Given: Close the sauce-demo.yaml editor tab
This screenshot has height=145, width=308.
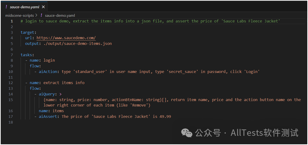Looking at the screenshot, I should pos(43,7).
